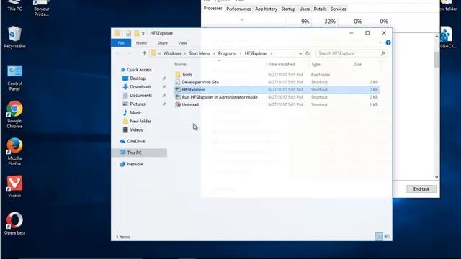The width and height of the screenshot is (461, 259).
Task: Click Windows in the address breadcrumb
Action: click(x=172, y=53)
